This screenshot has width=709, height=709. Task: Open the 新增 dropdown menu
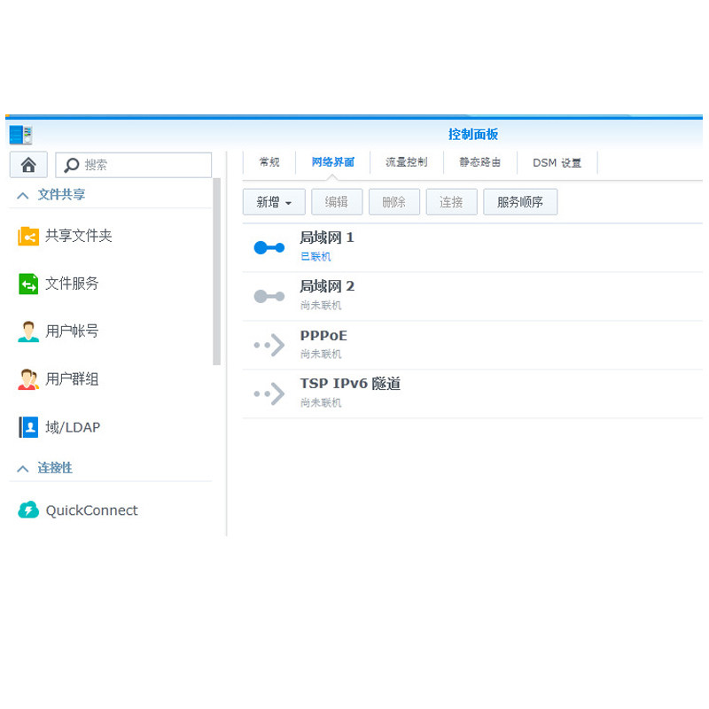pyautogui.click(x=274, y=202)
